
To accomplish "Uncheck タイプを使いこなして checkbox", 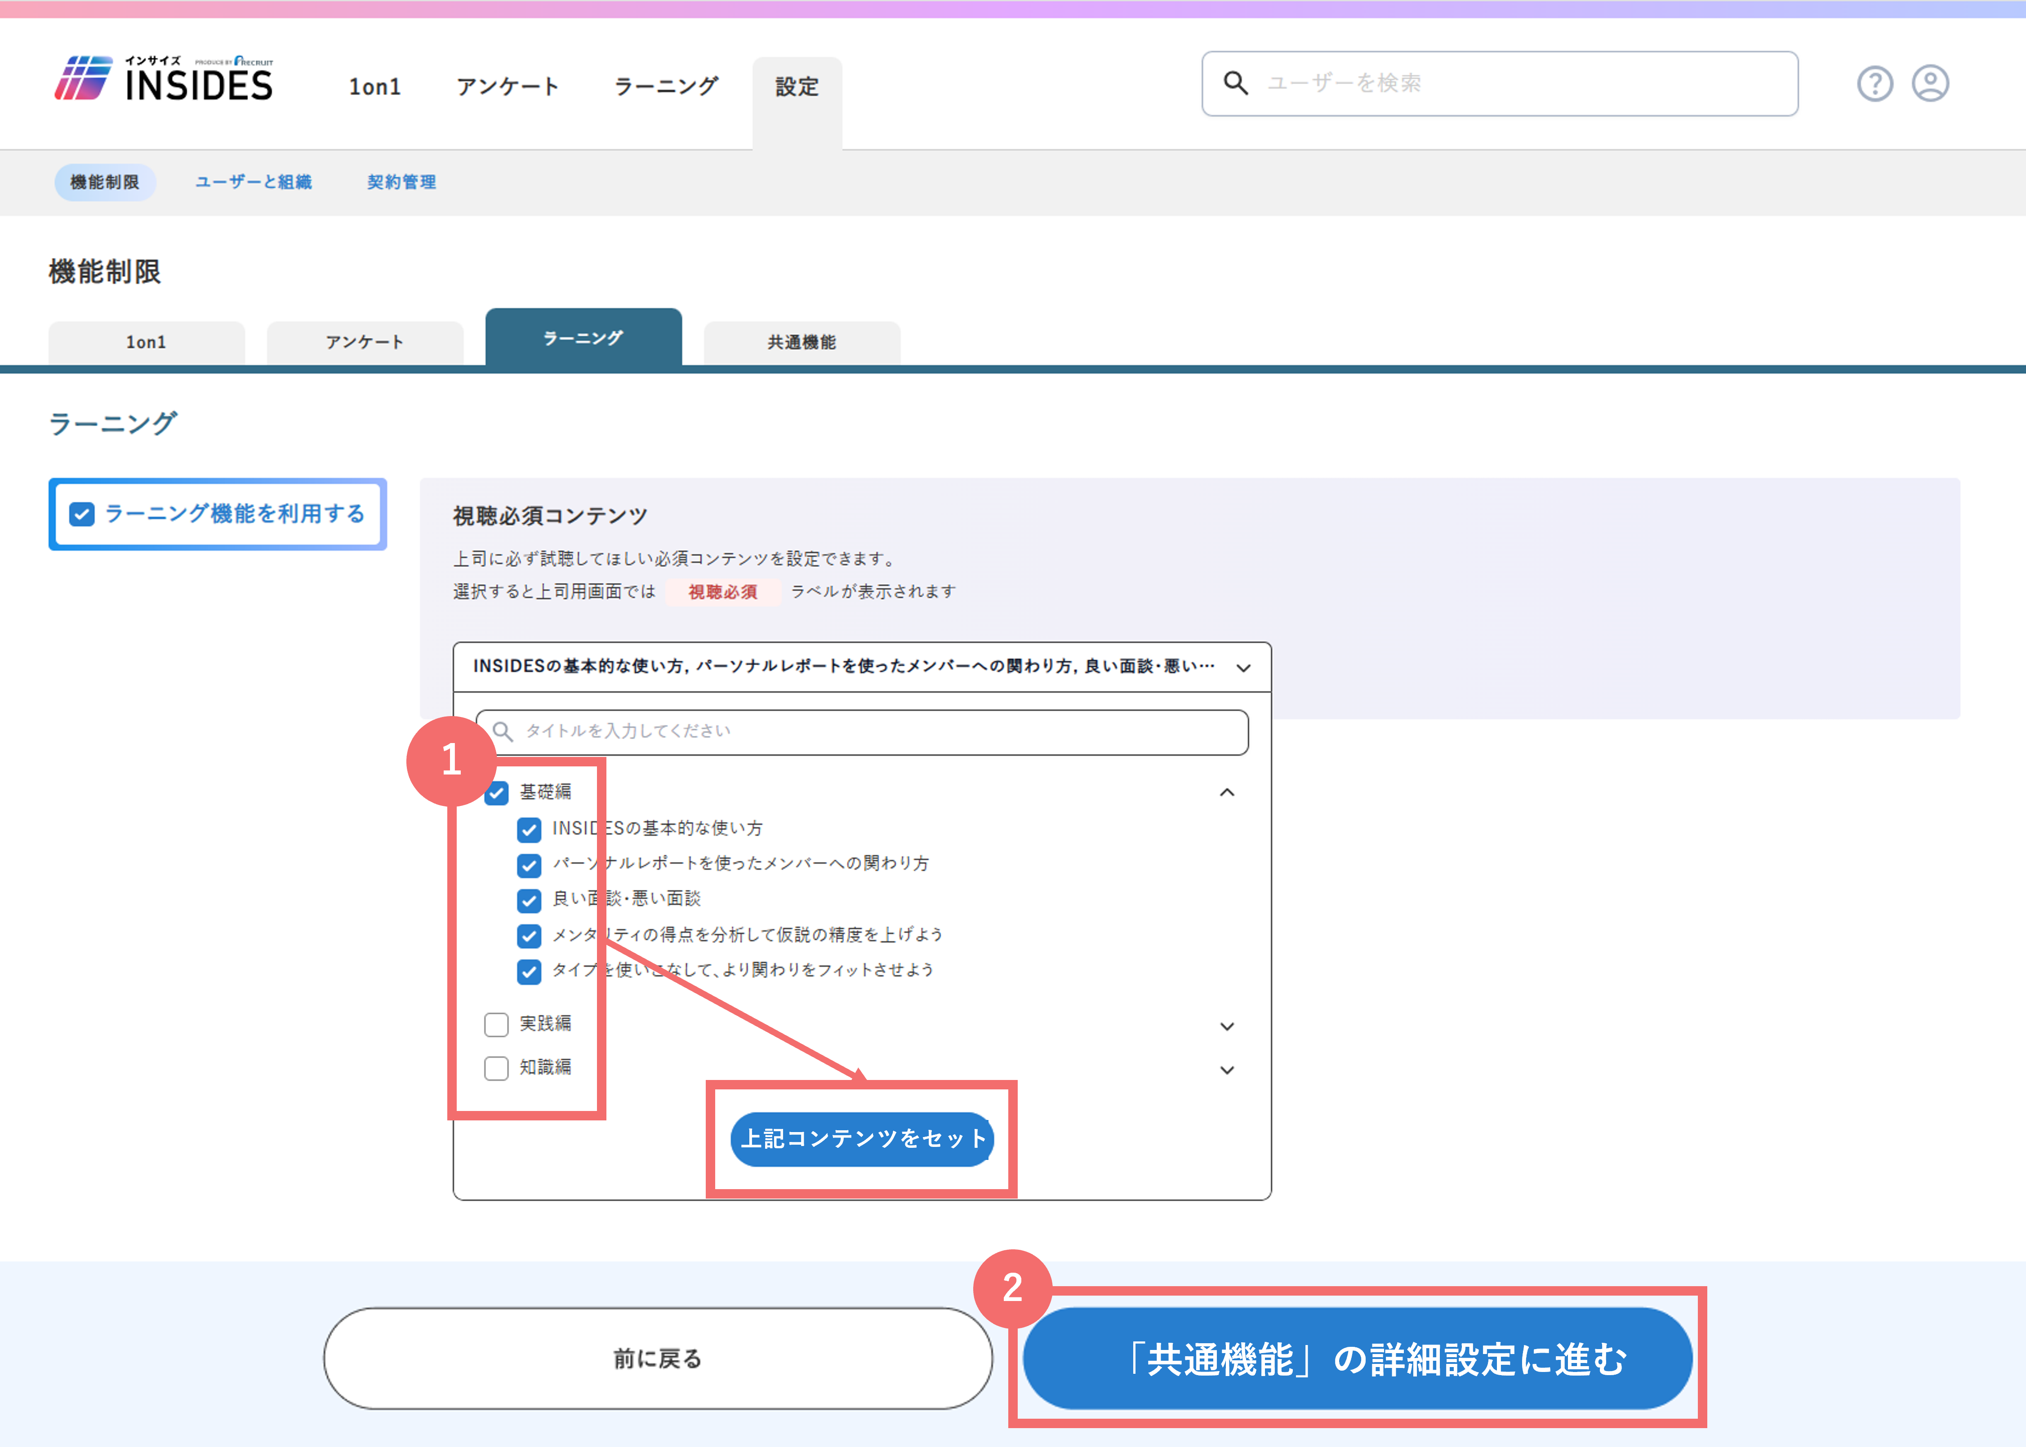I will [529, 971].
